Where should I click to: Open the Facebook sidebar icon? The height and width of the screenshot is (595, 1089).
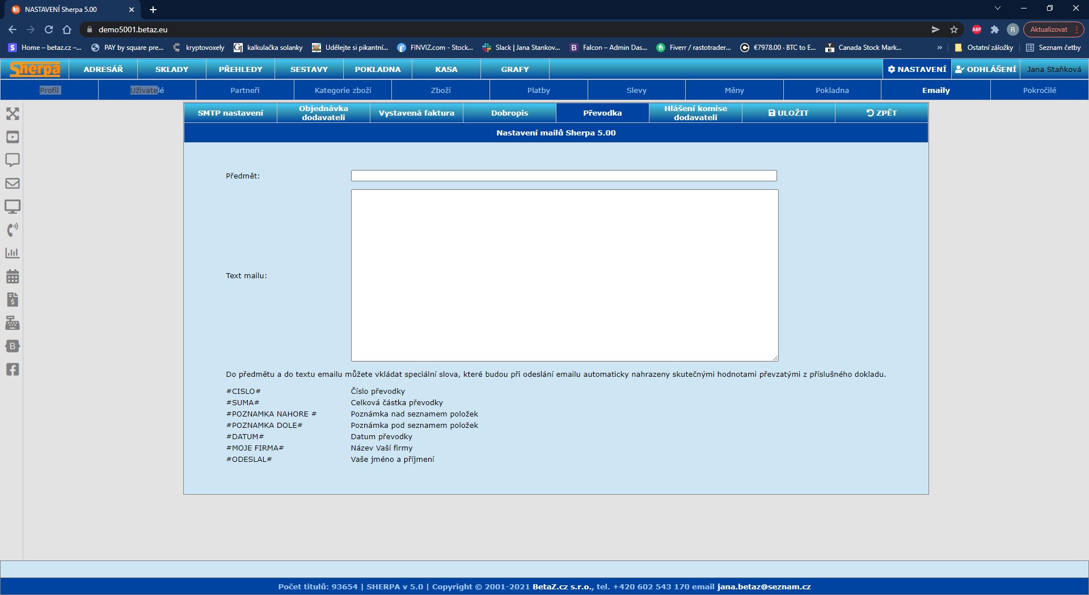click(x=12, y=369)
